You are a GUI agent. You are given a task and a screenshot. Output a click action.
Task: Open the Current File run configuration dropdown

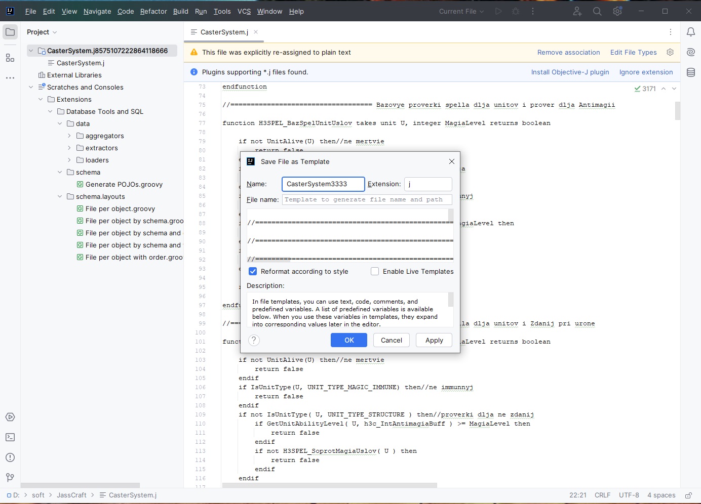pyautogui.click(x=461, y=11)
